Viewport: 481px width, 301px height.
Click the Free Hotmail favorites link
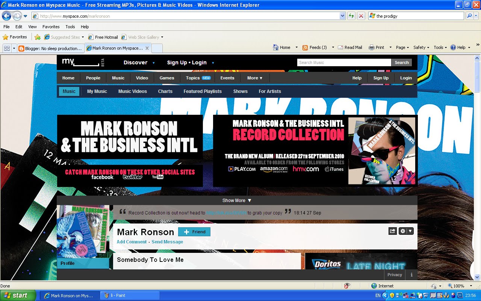point(103,37)
